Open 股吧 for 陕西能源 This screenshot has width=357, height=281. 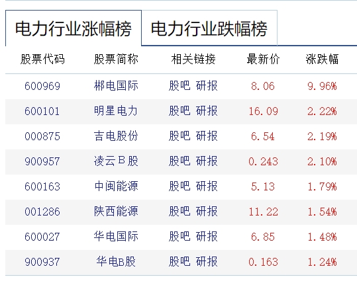179,212
